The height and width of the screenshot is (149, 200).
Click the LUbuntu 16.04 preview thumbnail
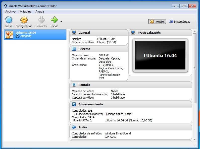click(x=160, y=55)
